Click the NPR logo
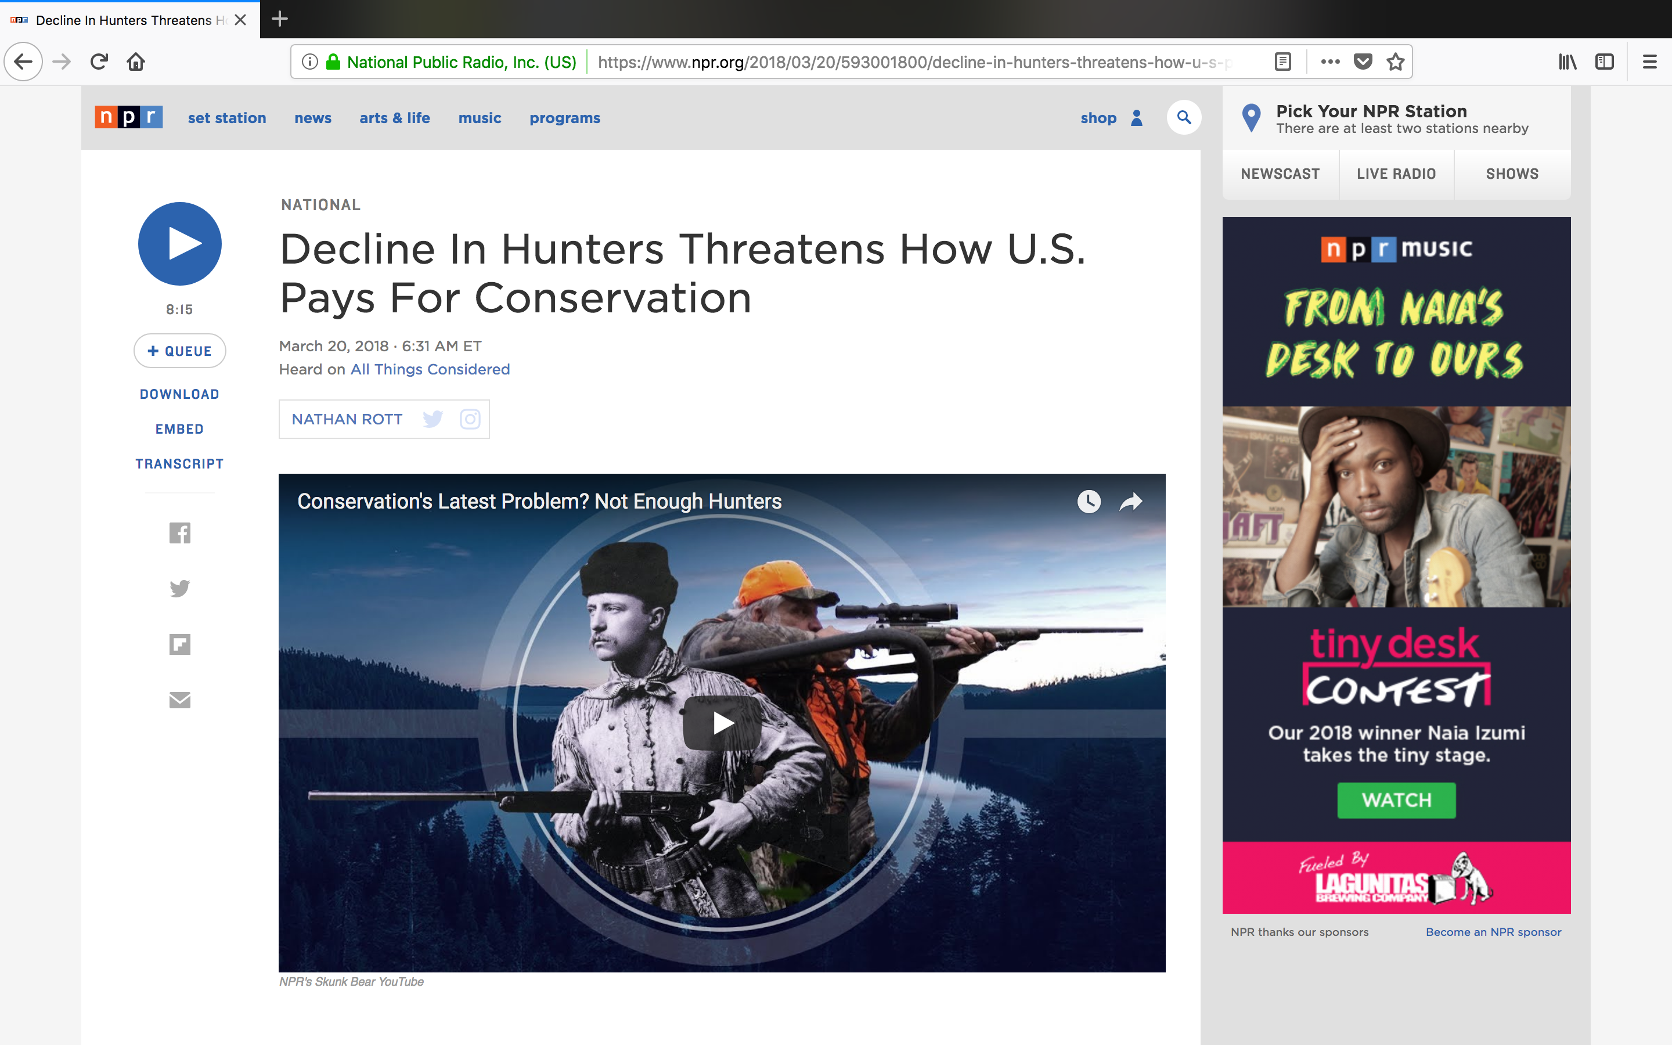 [128, 117]
